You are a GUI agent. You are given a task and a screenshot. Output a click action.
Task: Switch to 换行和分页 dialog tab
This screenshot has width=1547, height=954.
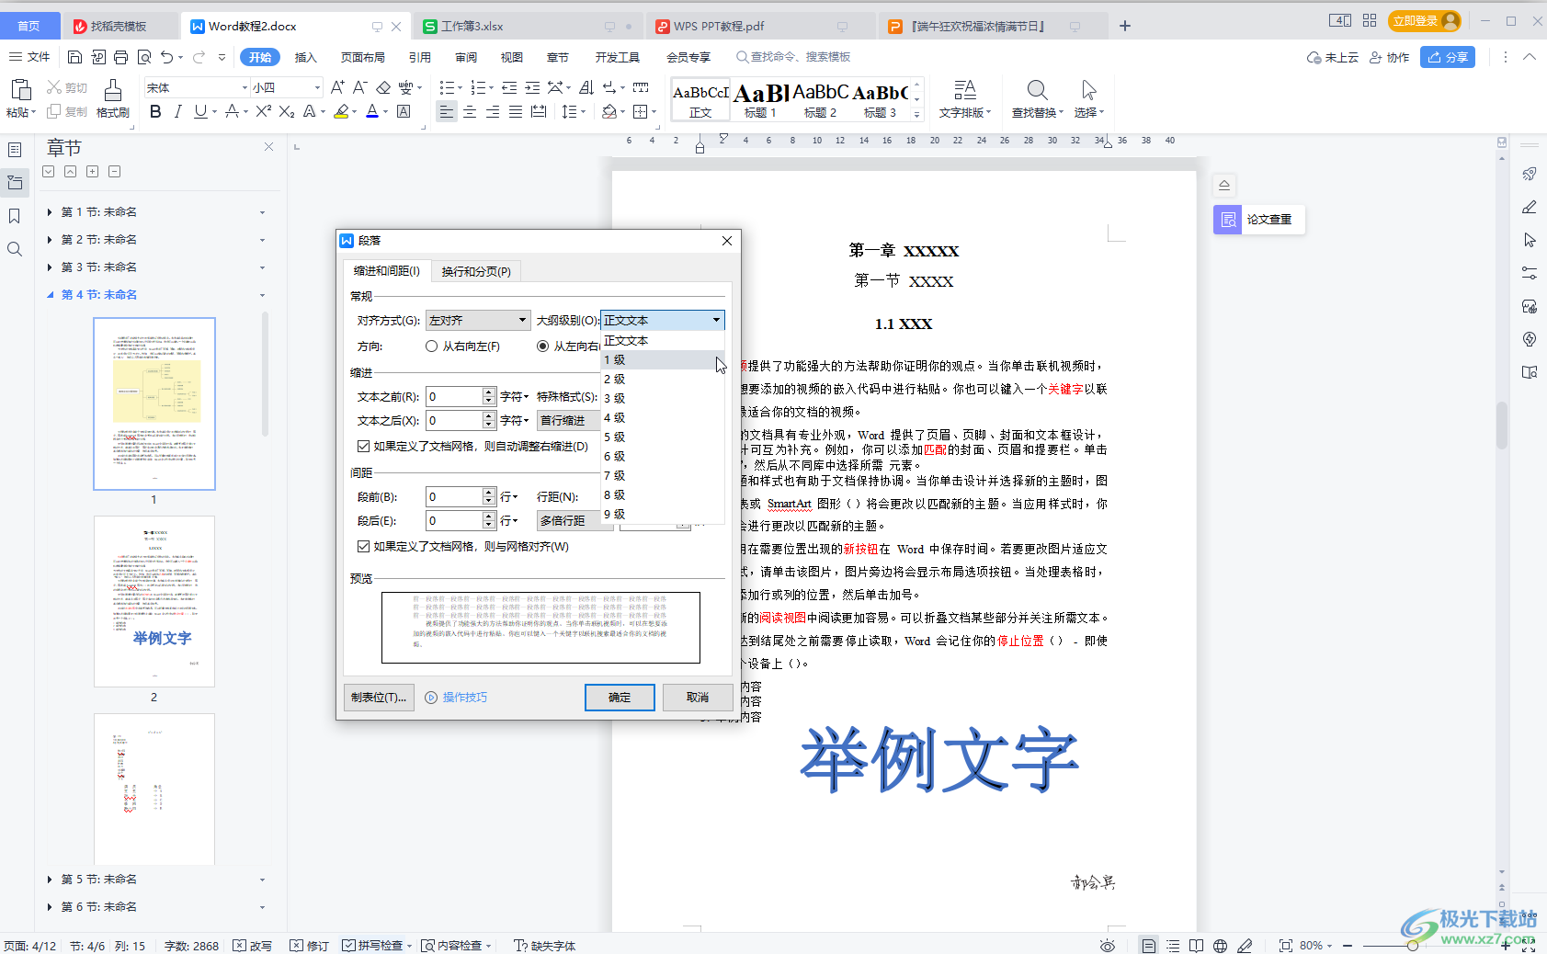coord(476,271)
